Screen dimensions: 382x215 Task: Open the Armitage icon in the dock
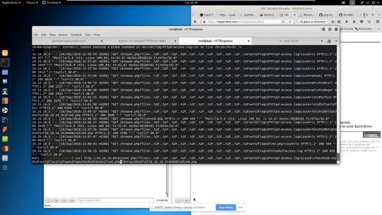coord(5,91)
